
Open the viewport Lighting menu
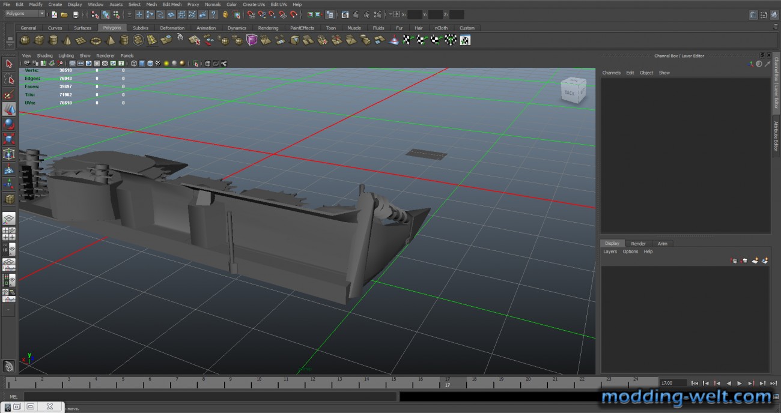click(66, 56)
